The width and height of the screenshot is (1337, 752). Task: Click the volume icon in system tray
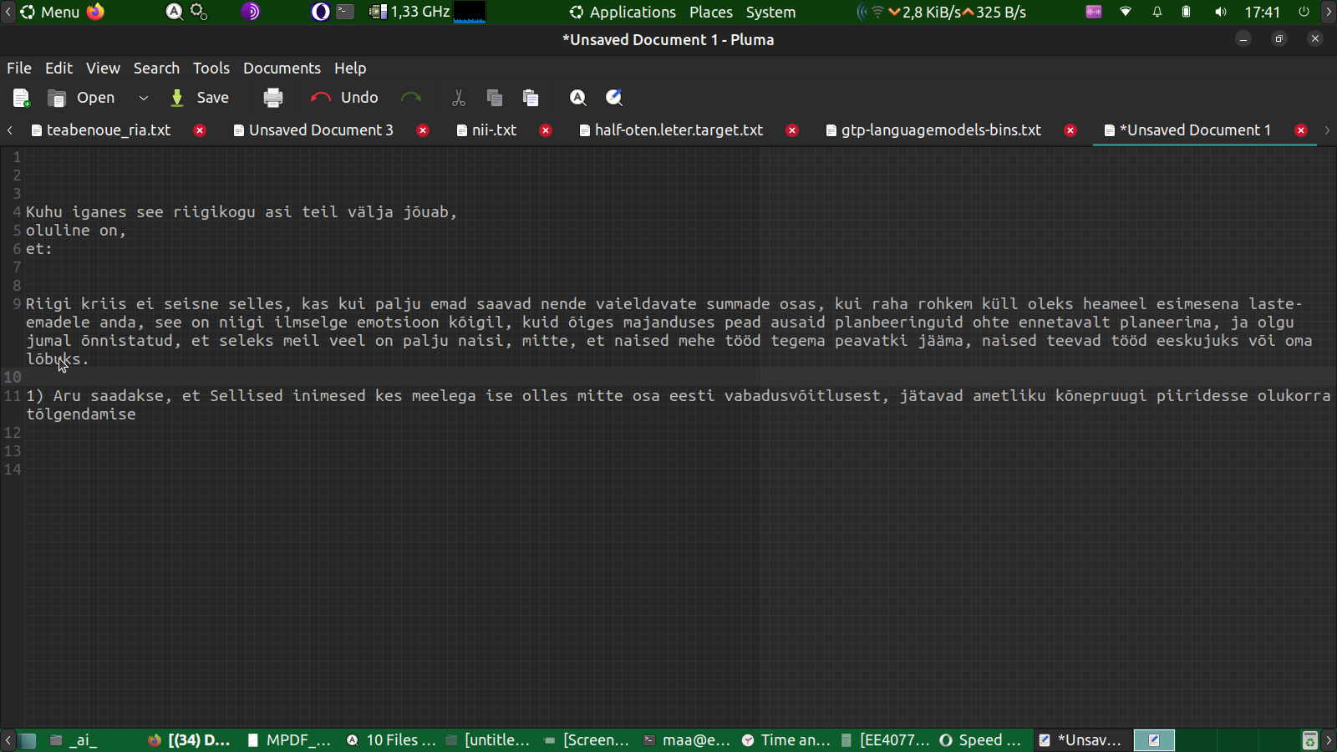coord(1221,12)
